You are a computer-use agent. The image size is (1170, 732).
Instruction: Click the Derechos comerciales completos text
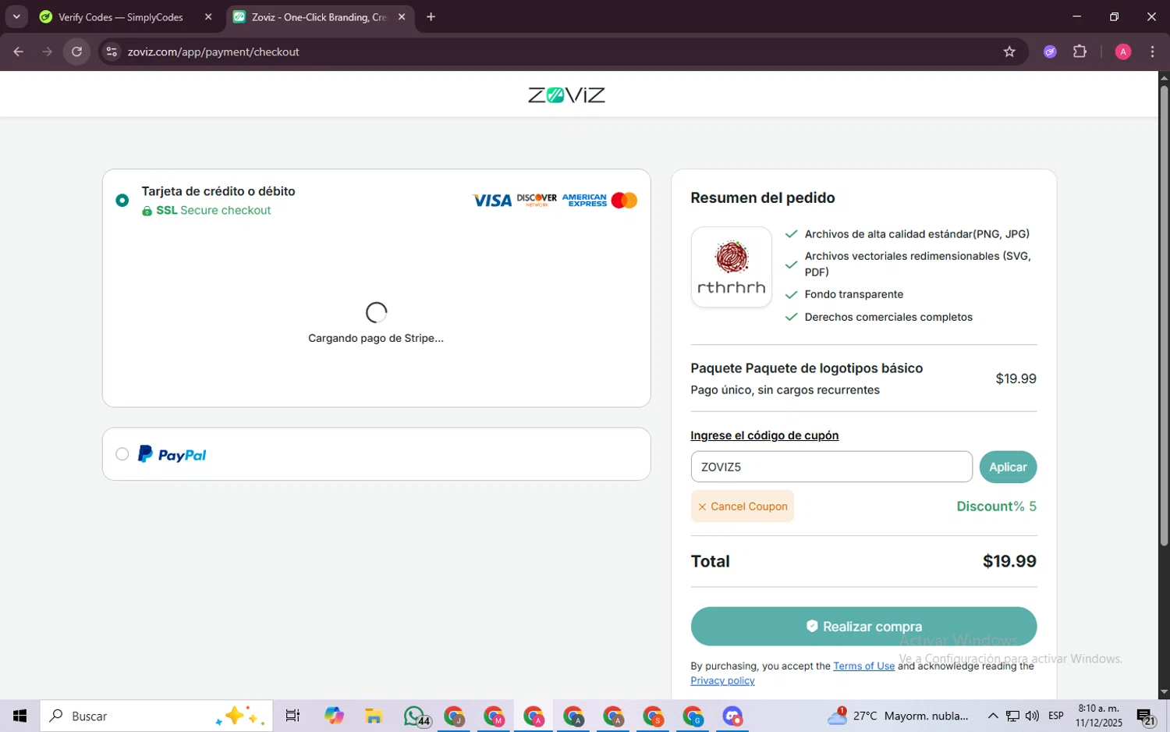coord(888,317)
